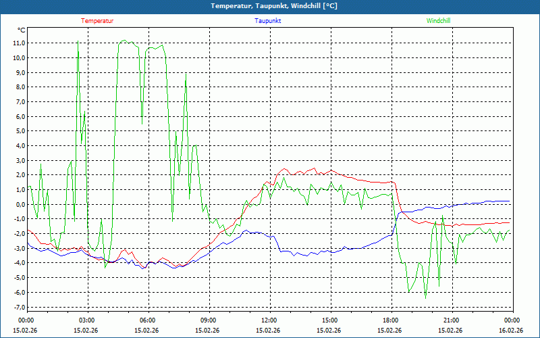540x338 pixels.
Task: Click the 15:00 time axis label
Action: [329, 320]
